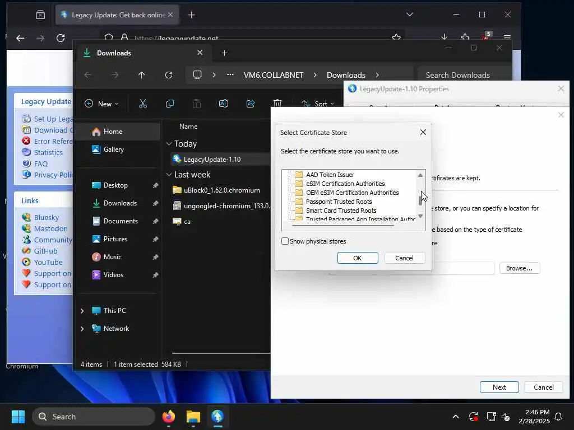Click the Name column header
Viewport: 574px width, 430px height.
tap(188, 126)
